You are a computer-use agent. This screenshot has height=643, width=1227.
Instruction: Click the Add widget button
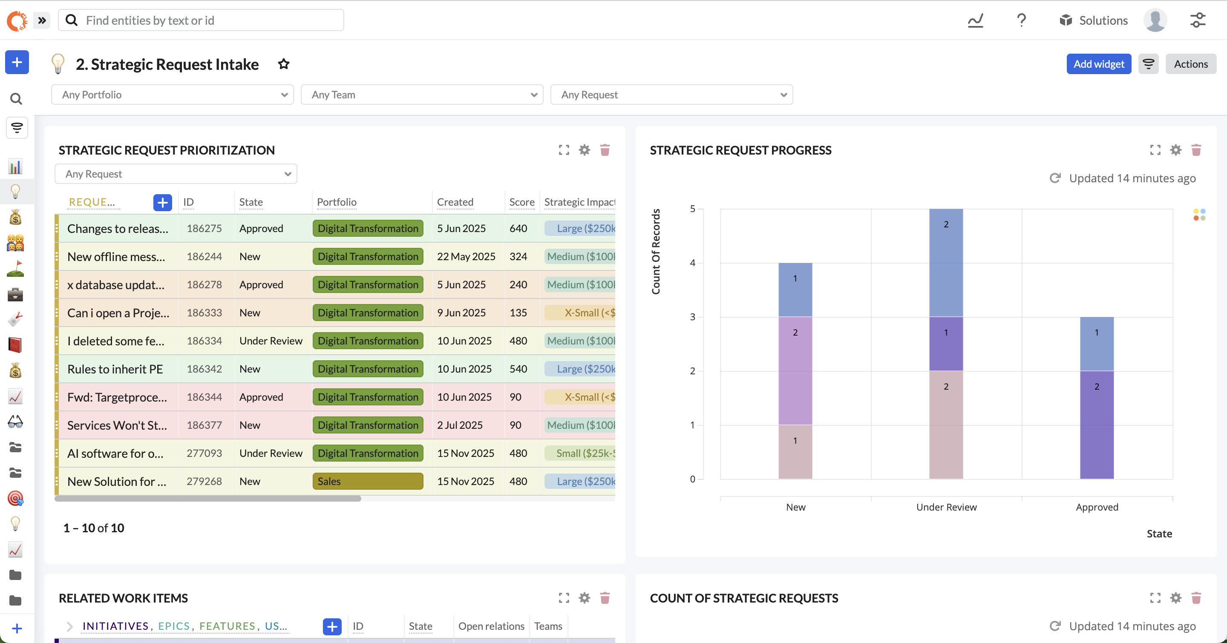tap(1098, 64)
